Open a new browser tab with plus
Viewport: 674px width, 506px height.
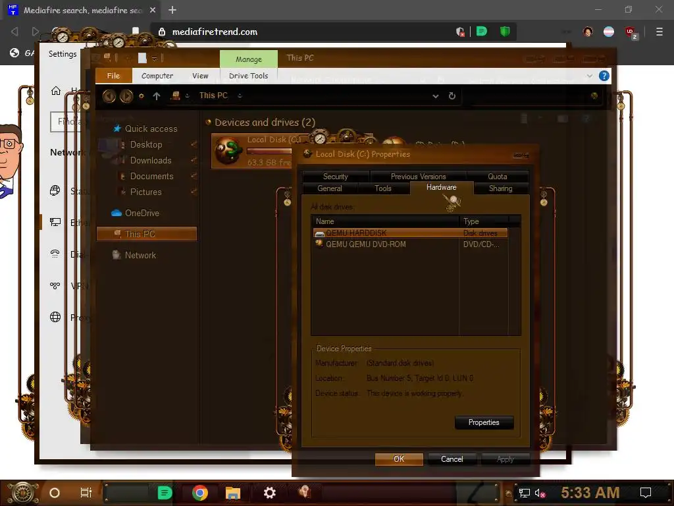[x=172, y=10]
